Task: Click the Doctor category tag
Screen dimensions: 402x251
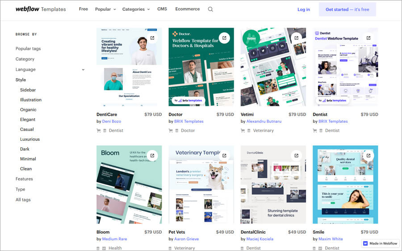Action: pyautogui.click(x=188, y=130)
